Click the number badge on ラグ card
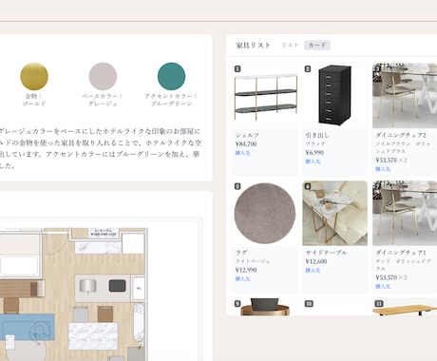Viewport: 437px width, 361px height. pos(237,186)
